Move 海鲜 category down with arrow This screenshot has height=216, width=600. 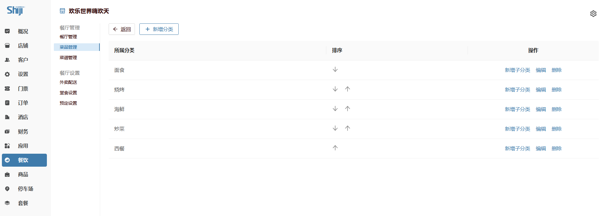tap(335, 109)
